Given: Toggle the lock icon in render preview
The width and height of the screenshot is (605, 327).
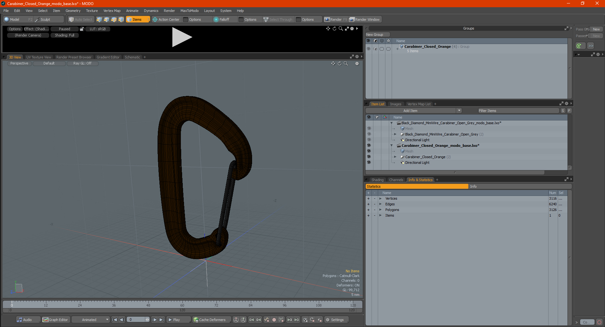Looking at the screenshot, I should pyautogui.click(x=82, y=29).
